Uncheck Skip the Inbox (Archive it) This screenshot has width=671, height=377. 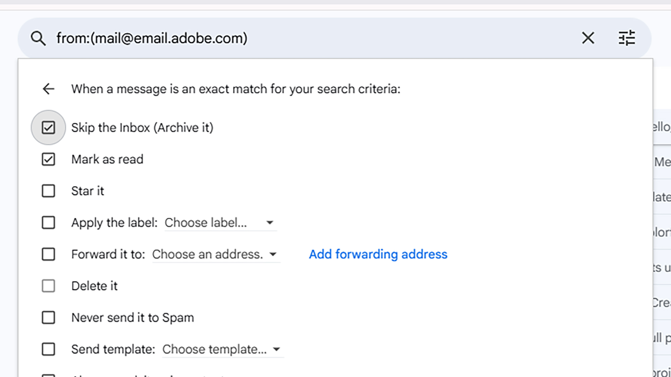tap(48, 128)
